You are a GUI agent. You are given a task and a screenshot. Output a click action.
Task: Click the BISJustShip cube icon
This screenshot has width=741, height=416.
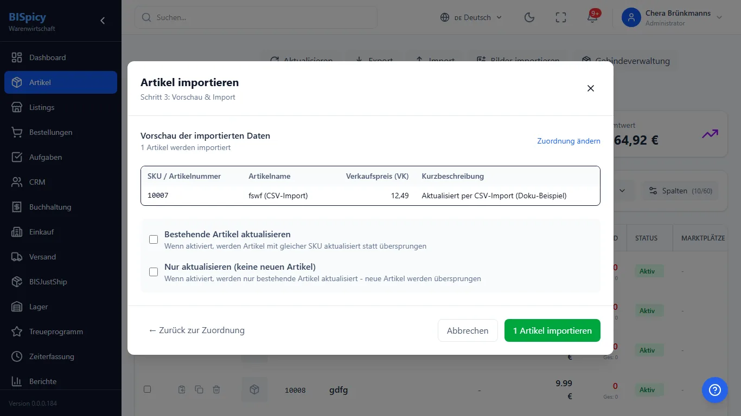17,282
